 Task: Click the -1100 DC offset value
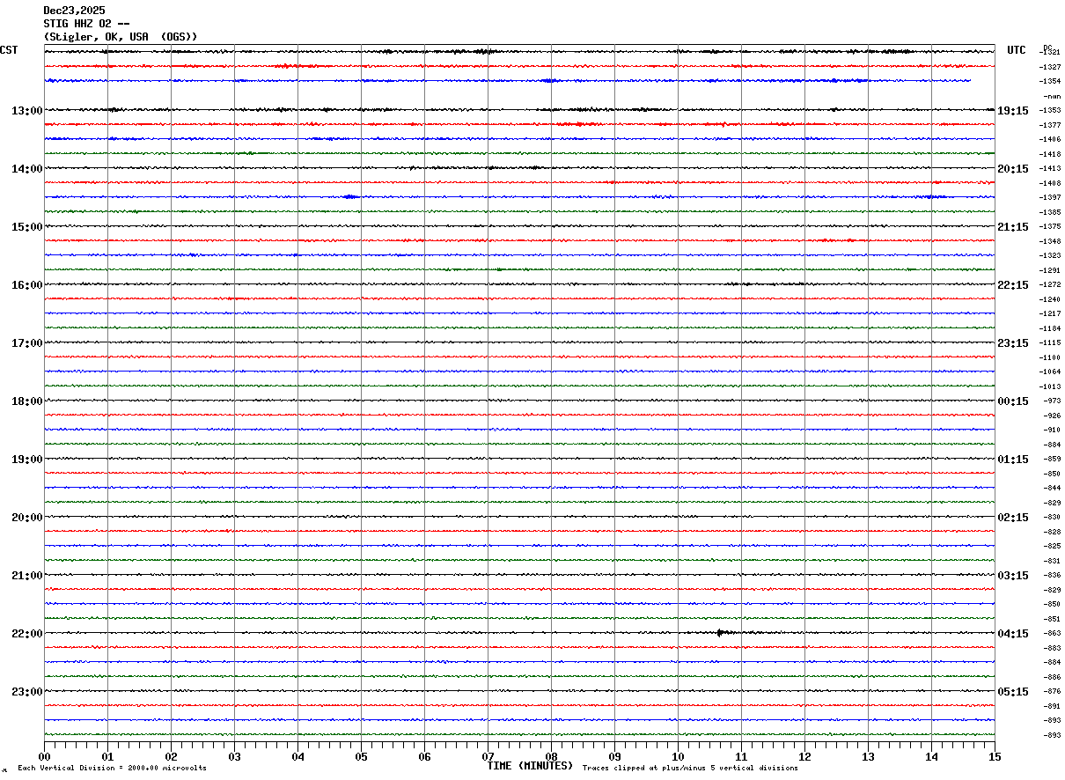[1050, 357]
